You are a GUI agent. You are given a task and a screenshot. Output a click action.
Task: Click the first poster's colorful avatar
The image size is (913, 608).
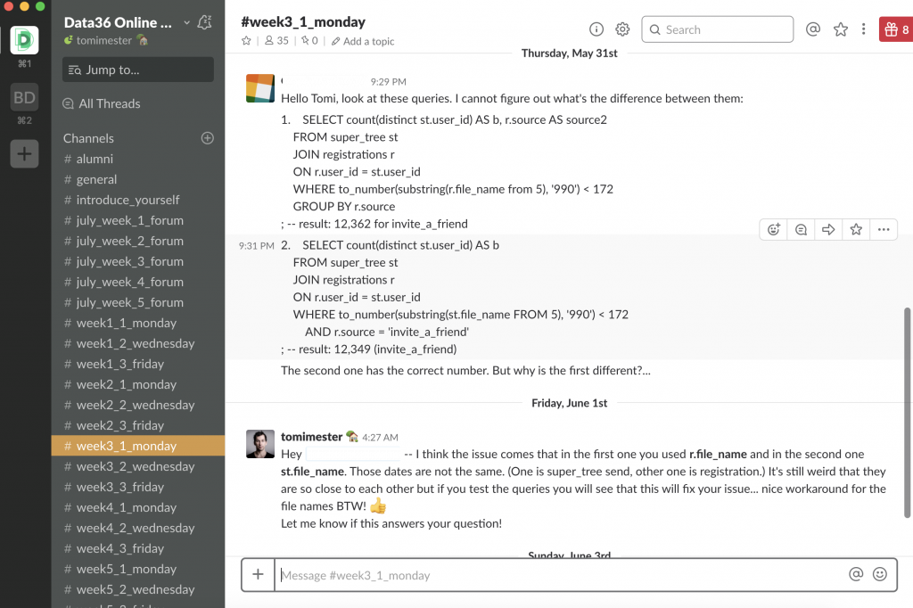click(x=260, y=88)
